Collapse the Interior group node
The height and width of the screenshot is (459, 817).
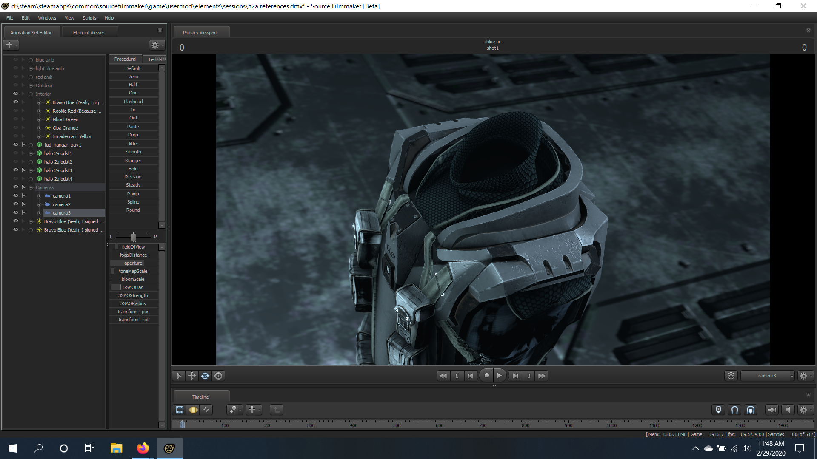31,94
